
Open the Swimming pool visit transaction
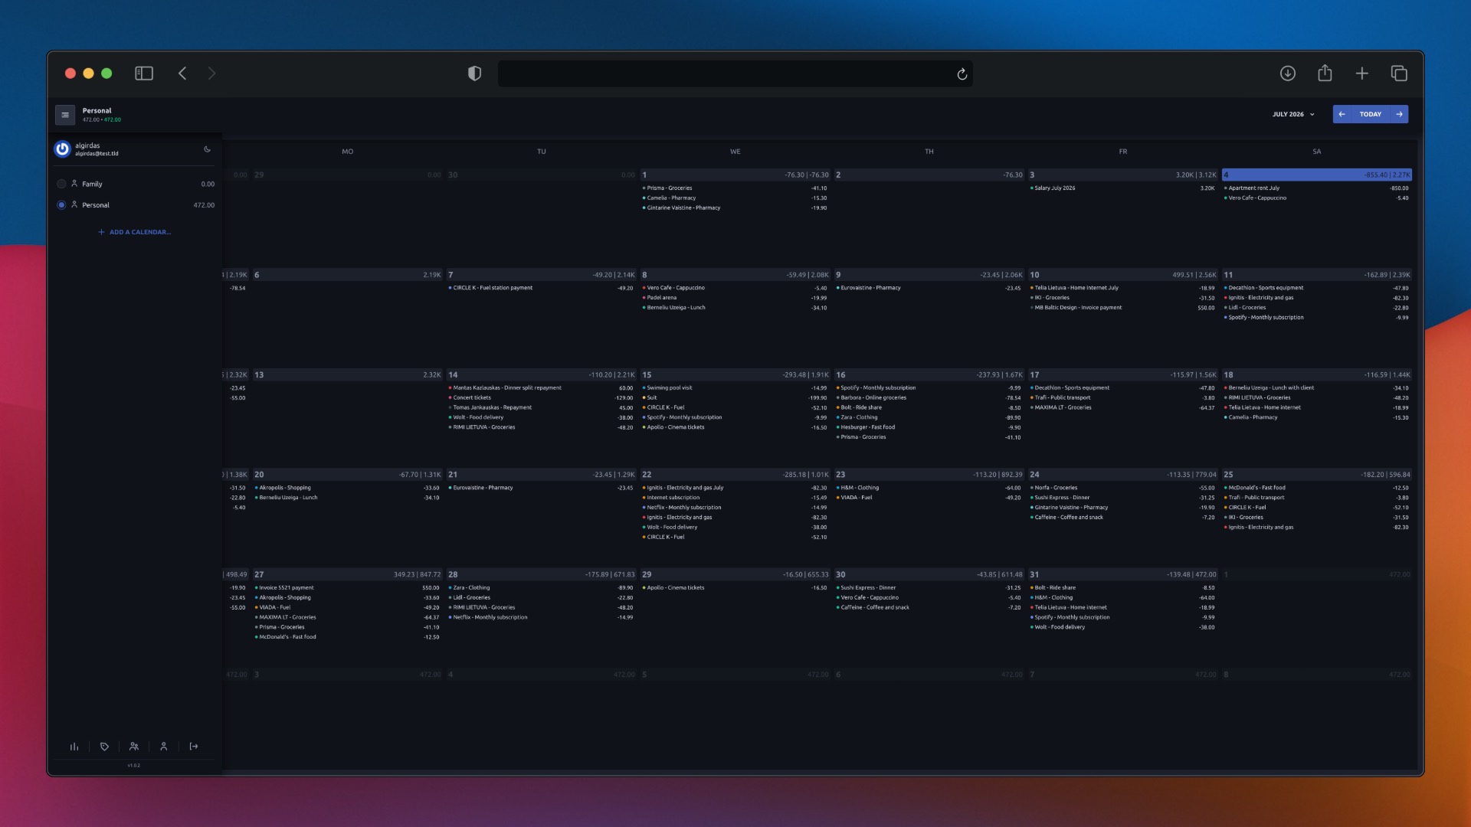click(735, 388)
